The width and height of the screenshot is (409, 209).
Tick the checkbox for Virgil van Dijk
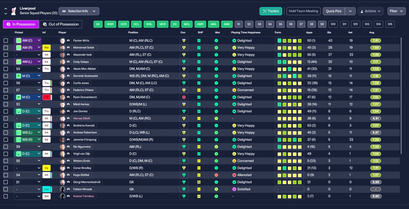point(6,154)
